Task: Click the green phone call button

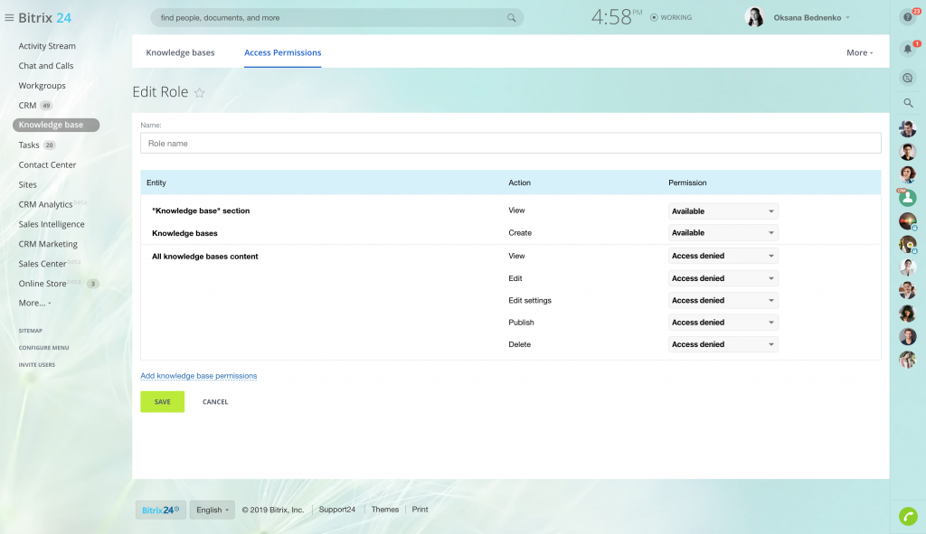Action: [908, 516]
